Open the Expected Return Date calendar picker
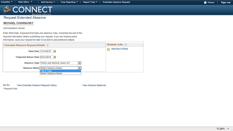This screenshot has height=131, width=233. pos(55,57)
